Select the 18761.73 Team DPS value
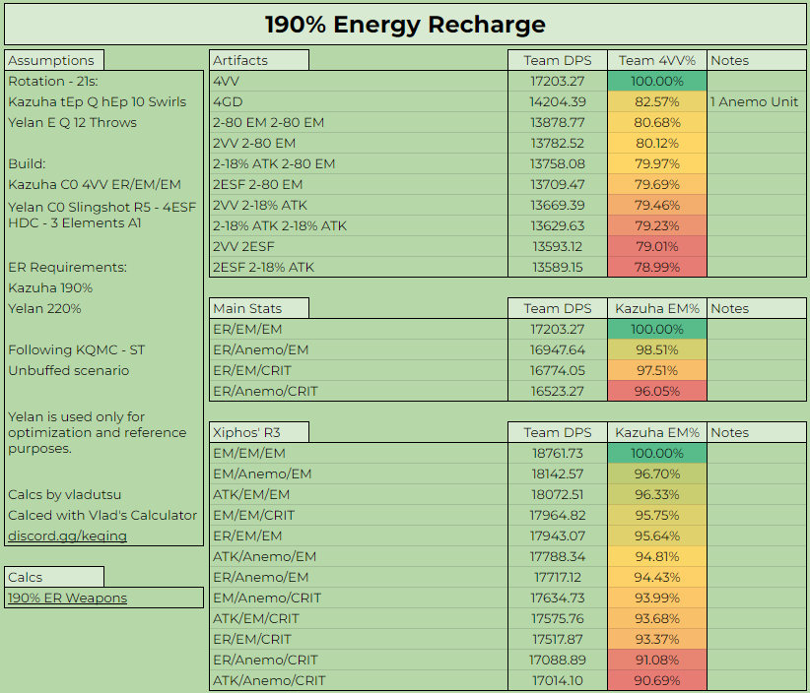Screen dimensions: 810x693 coord(558,453)
